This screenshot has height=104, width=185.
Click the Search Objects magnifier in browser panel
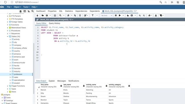tap(33, 11)
